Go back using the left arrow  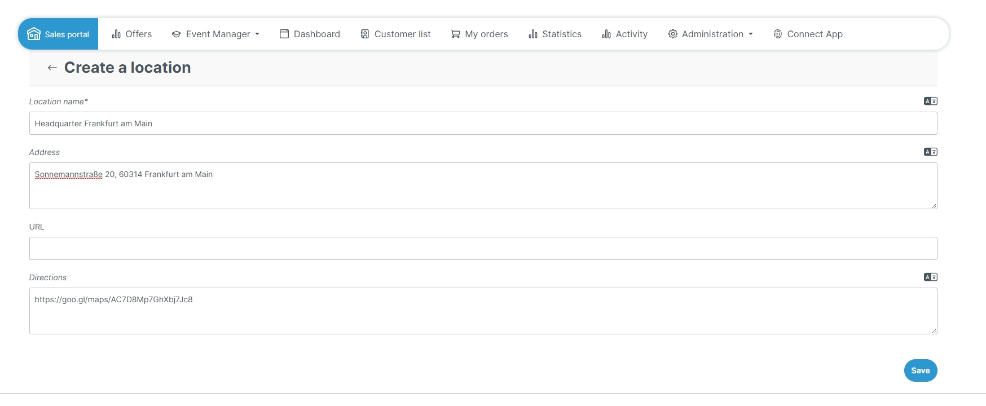point(52,68)
